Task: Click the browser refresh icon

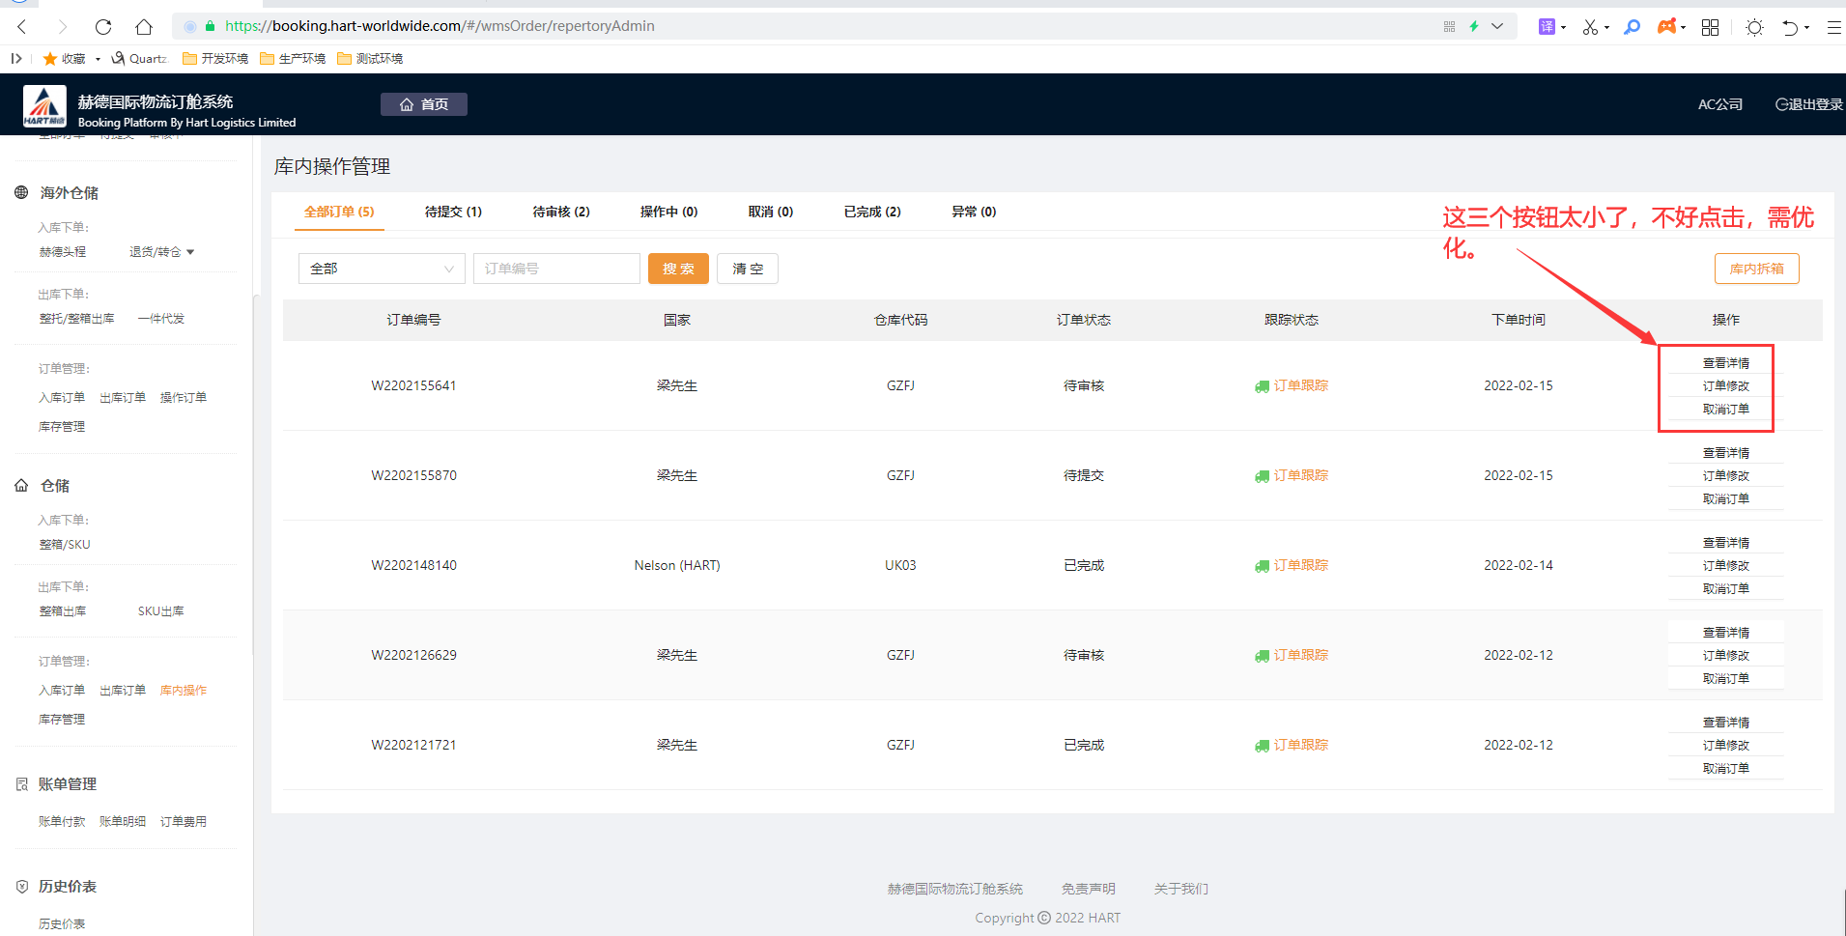Action: [103, 27]
